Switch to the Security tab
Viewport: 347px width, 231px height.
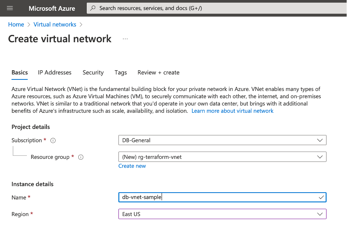point(93,73)
